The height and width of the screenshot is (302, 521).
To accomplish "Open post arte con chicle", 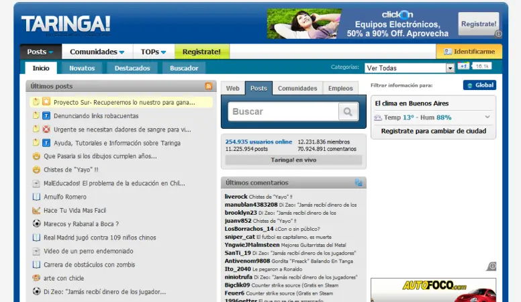I will point(64,278).
